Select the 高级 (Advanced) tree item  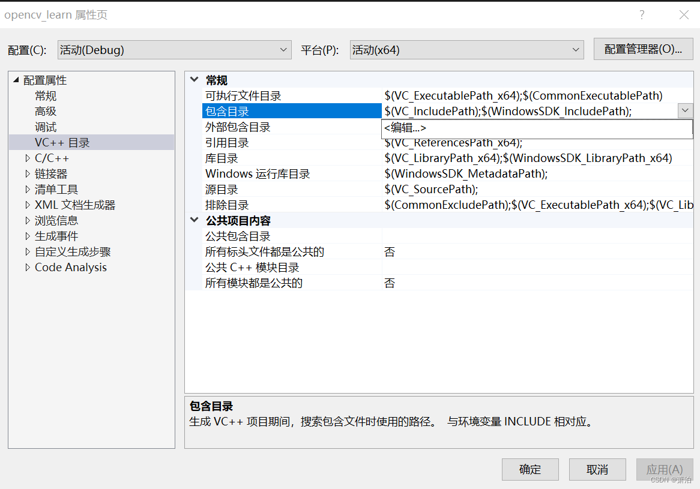[45, 111]
